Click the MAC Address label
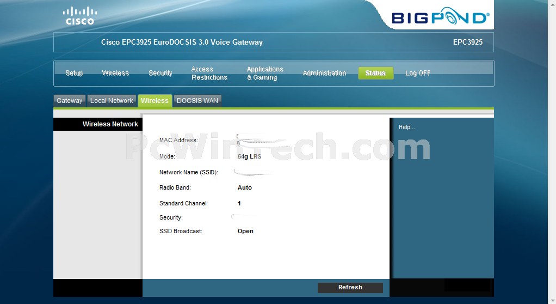The height and width of the screenshot is (304, 556). [x=178, y=140]
